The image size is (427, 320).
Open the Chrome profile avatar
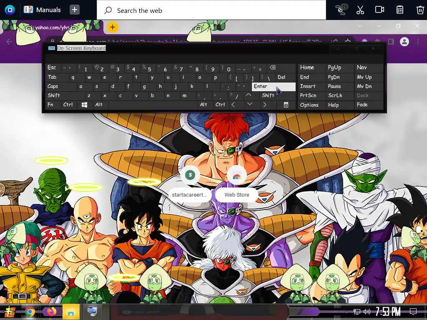[x=404, y=42]
